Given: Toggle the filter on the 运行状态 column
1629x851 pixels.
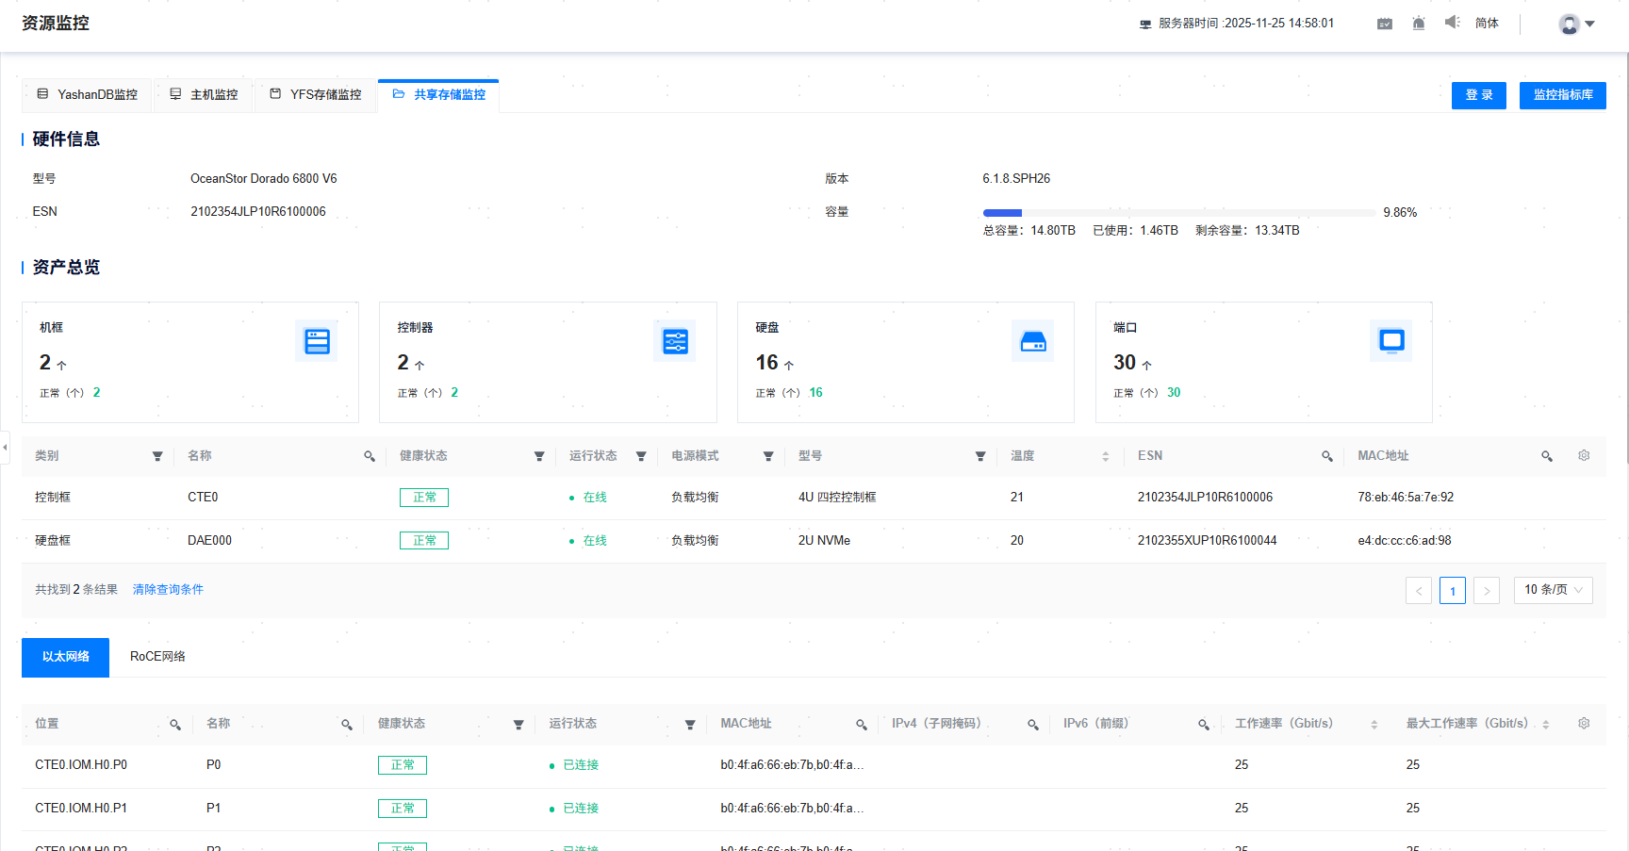Looking at the screenshot, I should [641, 455].
